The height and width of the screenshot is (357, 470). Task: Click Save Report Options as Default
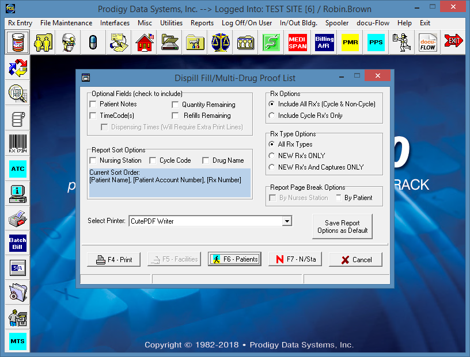click(342, 227)
